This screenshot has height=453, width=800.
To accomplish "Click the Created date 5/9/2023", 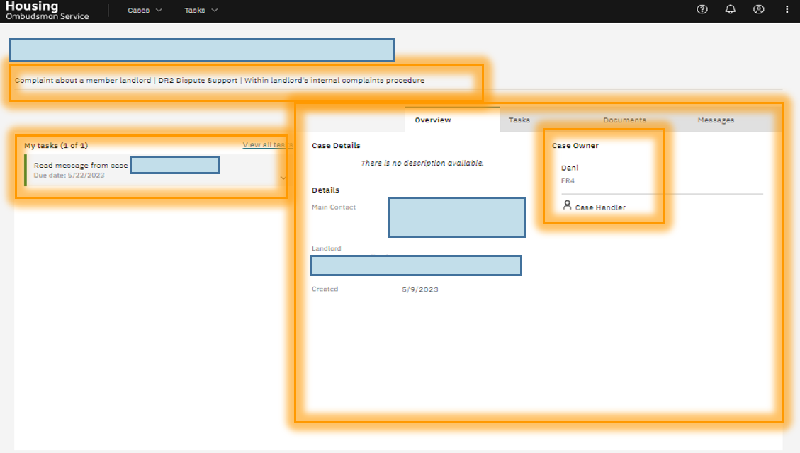I will pyautogui.click(x=420, y=289).
